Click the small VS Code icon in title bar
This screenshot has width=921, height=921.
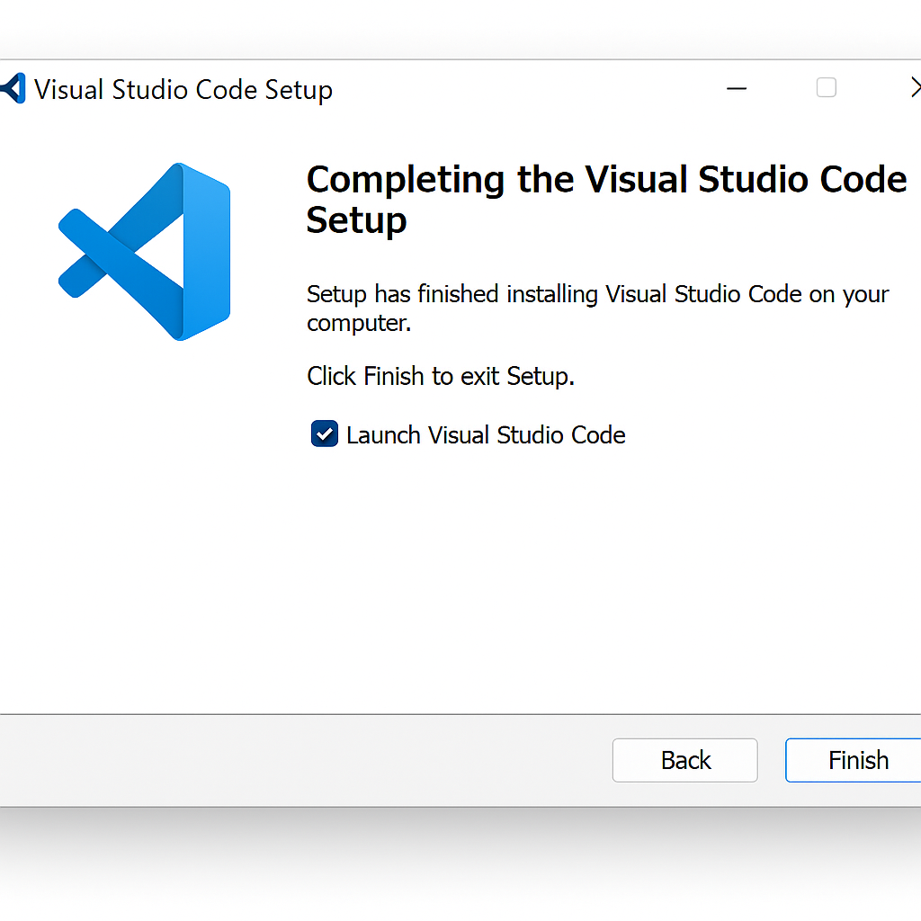(x=13, y=88)
